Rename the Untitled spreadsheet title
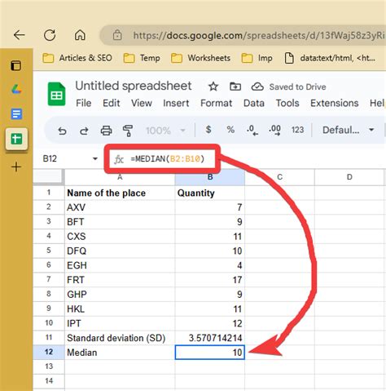The height and width of the screenshot is (391, 386). 134,86
